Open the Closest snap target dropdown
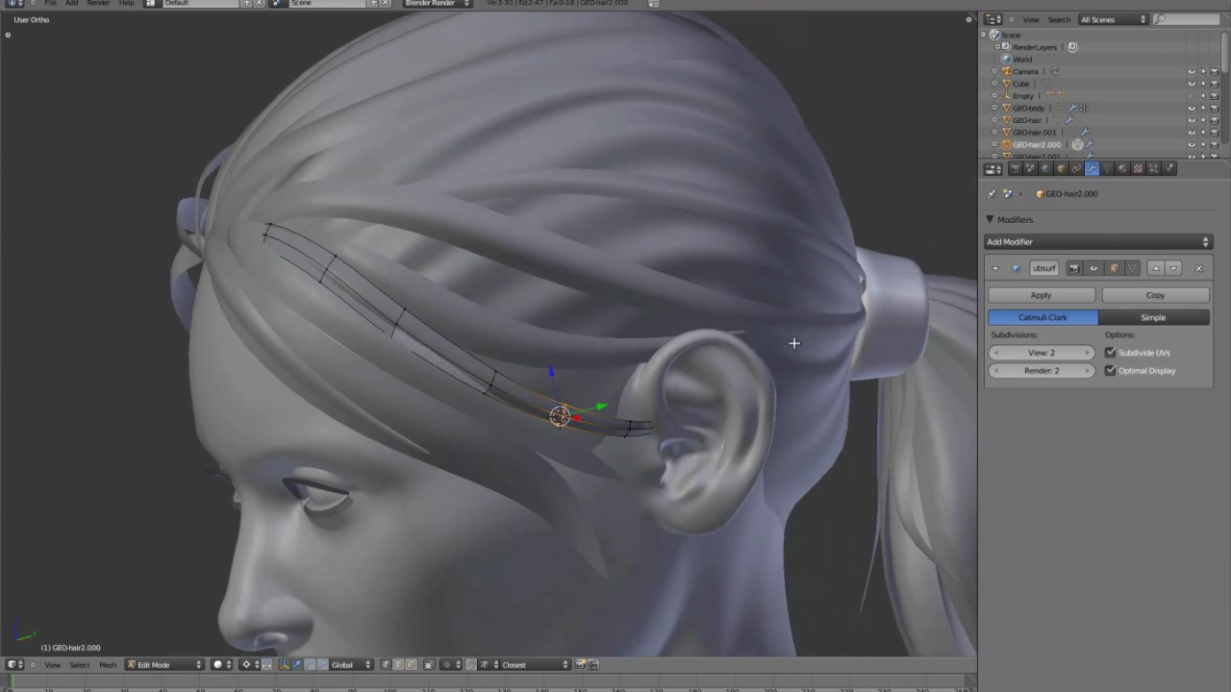 534,664
